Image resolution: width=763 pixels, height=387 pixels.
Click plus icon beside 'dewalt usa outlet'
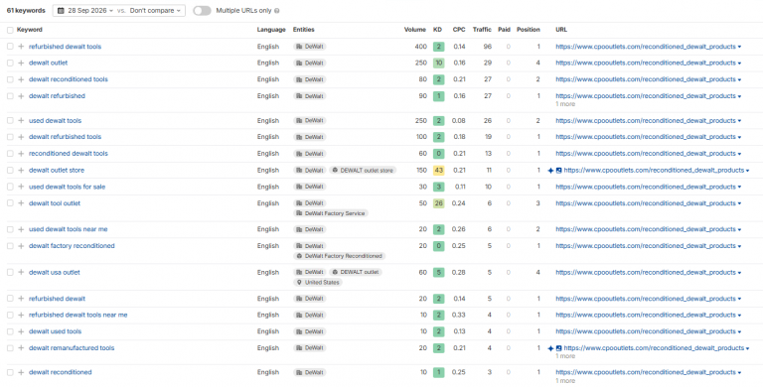(21, 272)
